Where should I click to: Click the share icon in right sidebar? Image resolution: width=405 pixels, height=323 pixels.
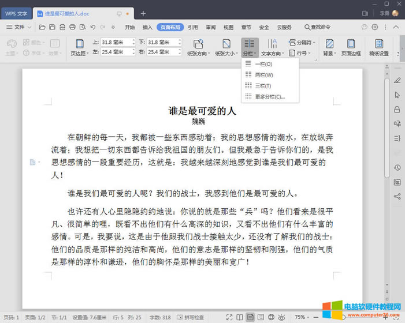[397, 197]
